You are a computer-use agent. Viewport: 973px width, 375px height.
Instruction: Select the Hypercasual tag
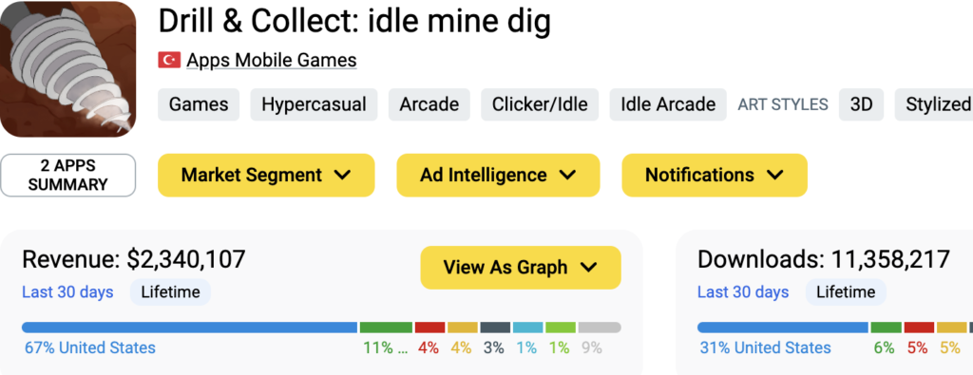(314, 104)
